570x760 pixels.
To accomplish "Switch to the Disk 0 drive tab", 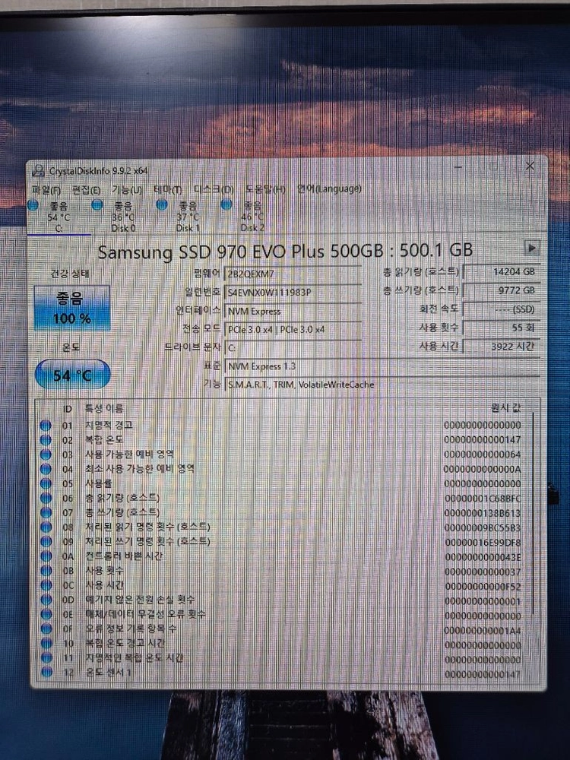I will (123, 217).
